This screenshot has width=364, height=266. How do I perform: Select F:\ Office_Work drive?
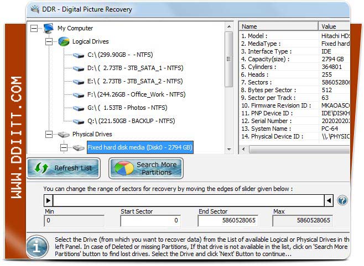(137, 94)
